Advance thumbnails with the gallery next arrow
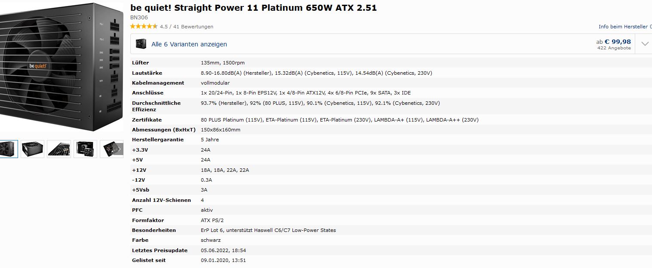The image size is (652, 268). click(119, 149)
